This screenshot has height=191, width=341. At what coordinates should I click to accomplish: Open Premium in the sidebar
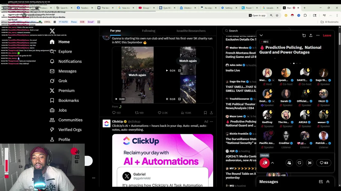coord(62,91)
